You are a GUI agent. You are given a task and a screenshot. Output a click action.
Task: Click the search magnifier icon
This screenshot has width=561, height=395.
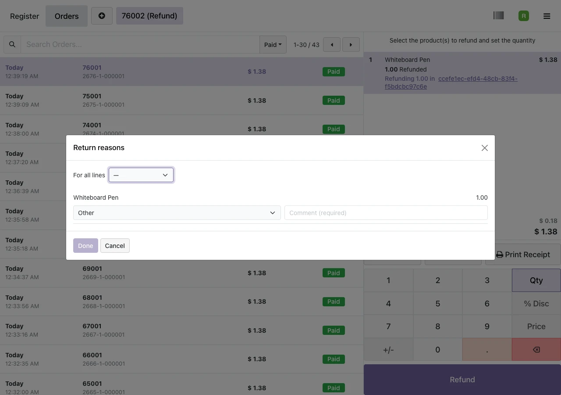pyautogui.click(x=12, y=44)
